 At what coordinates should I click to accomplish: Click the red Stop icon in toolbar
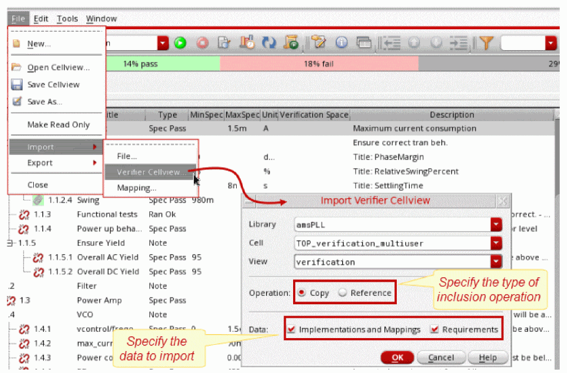202,43
